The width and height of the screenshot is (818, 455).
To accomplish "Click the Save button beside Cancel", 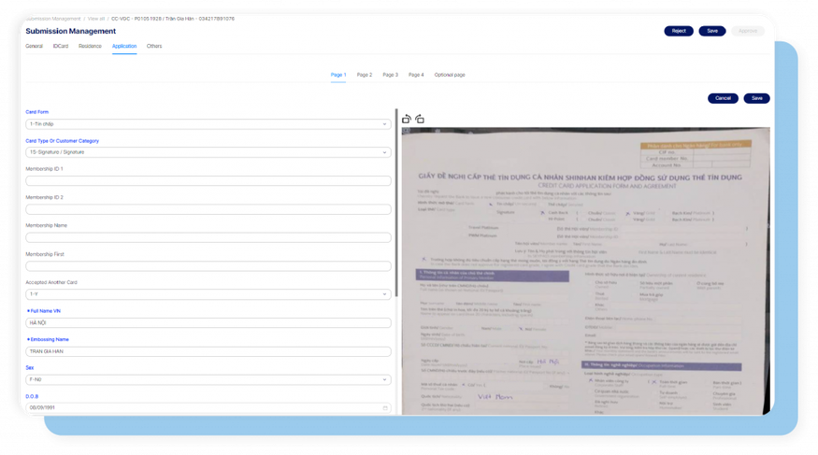I will (756, 98).
